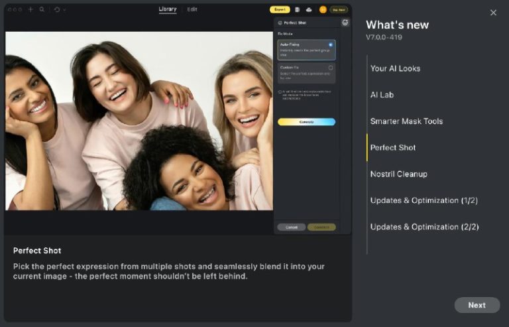Go to Smarter Mask Tools entry
Viewport: 509px width, 327px height.
(x=406, y=121)
